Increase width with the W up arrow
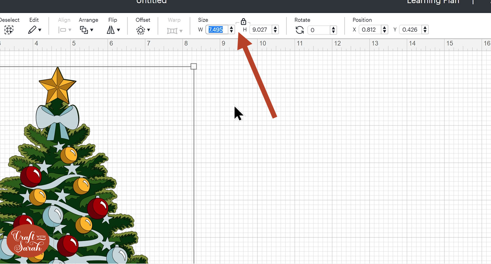 coord(232,28)
